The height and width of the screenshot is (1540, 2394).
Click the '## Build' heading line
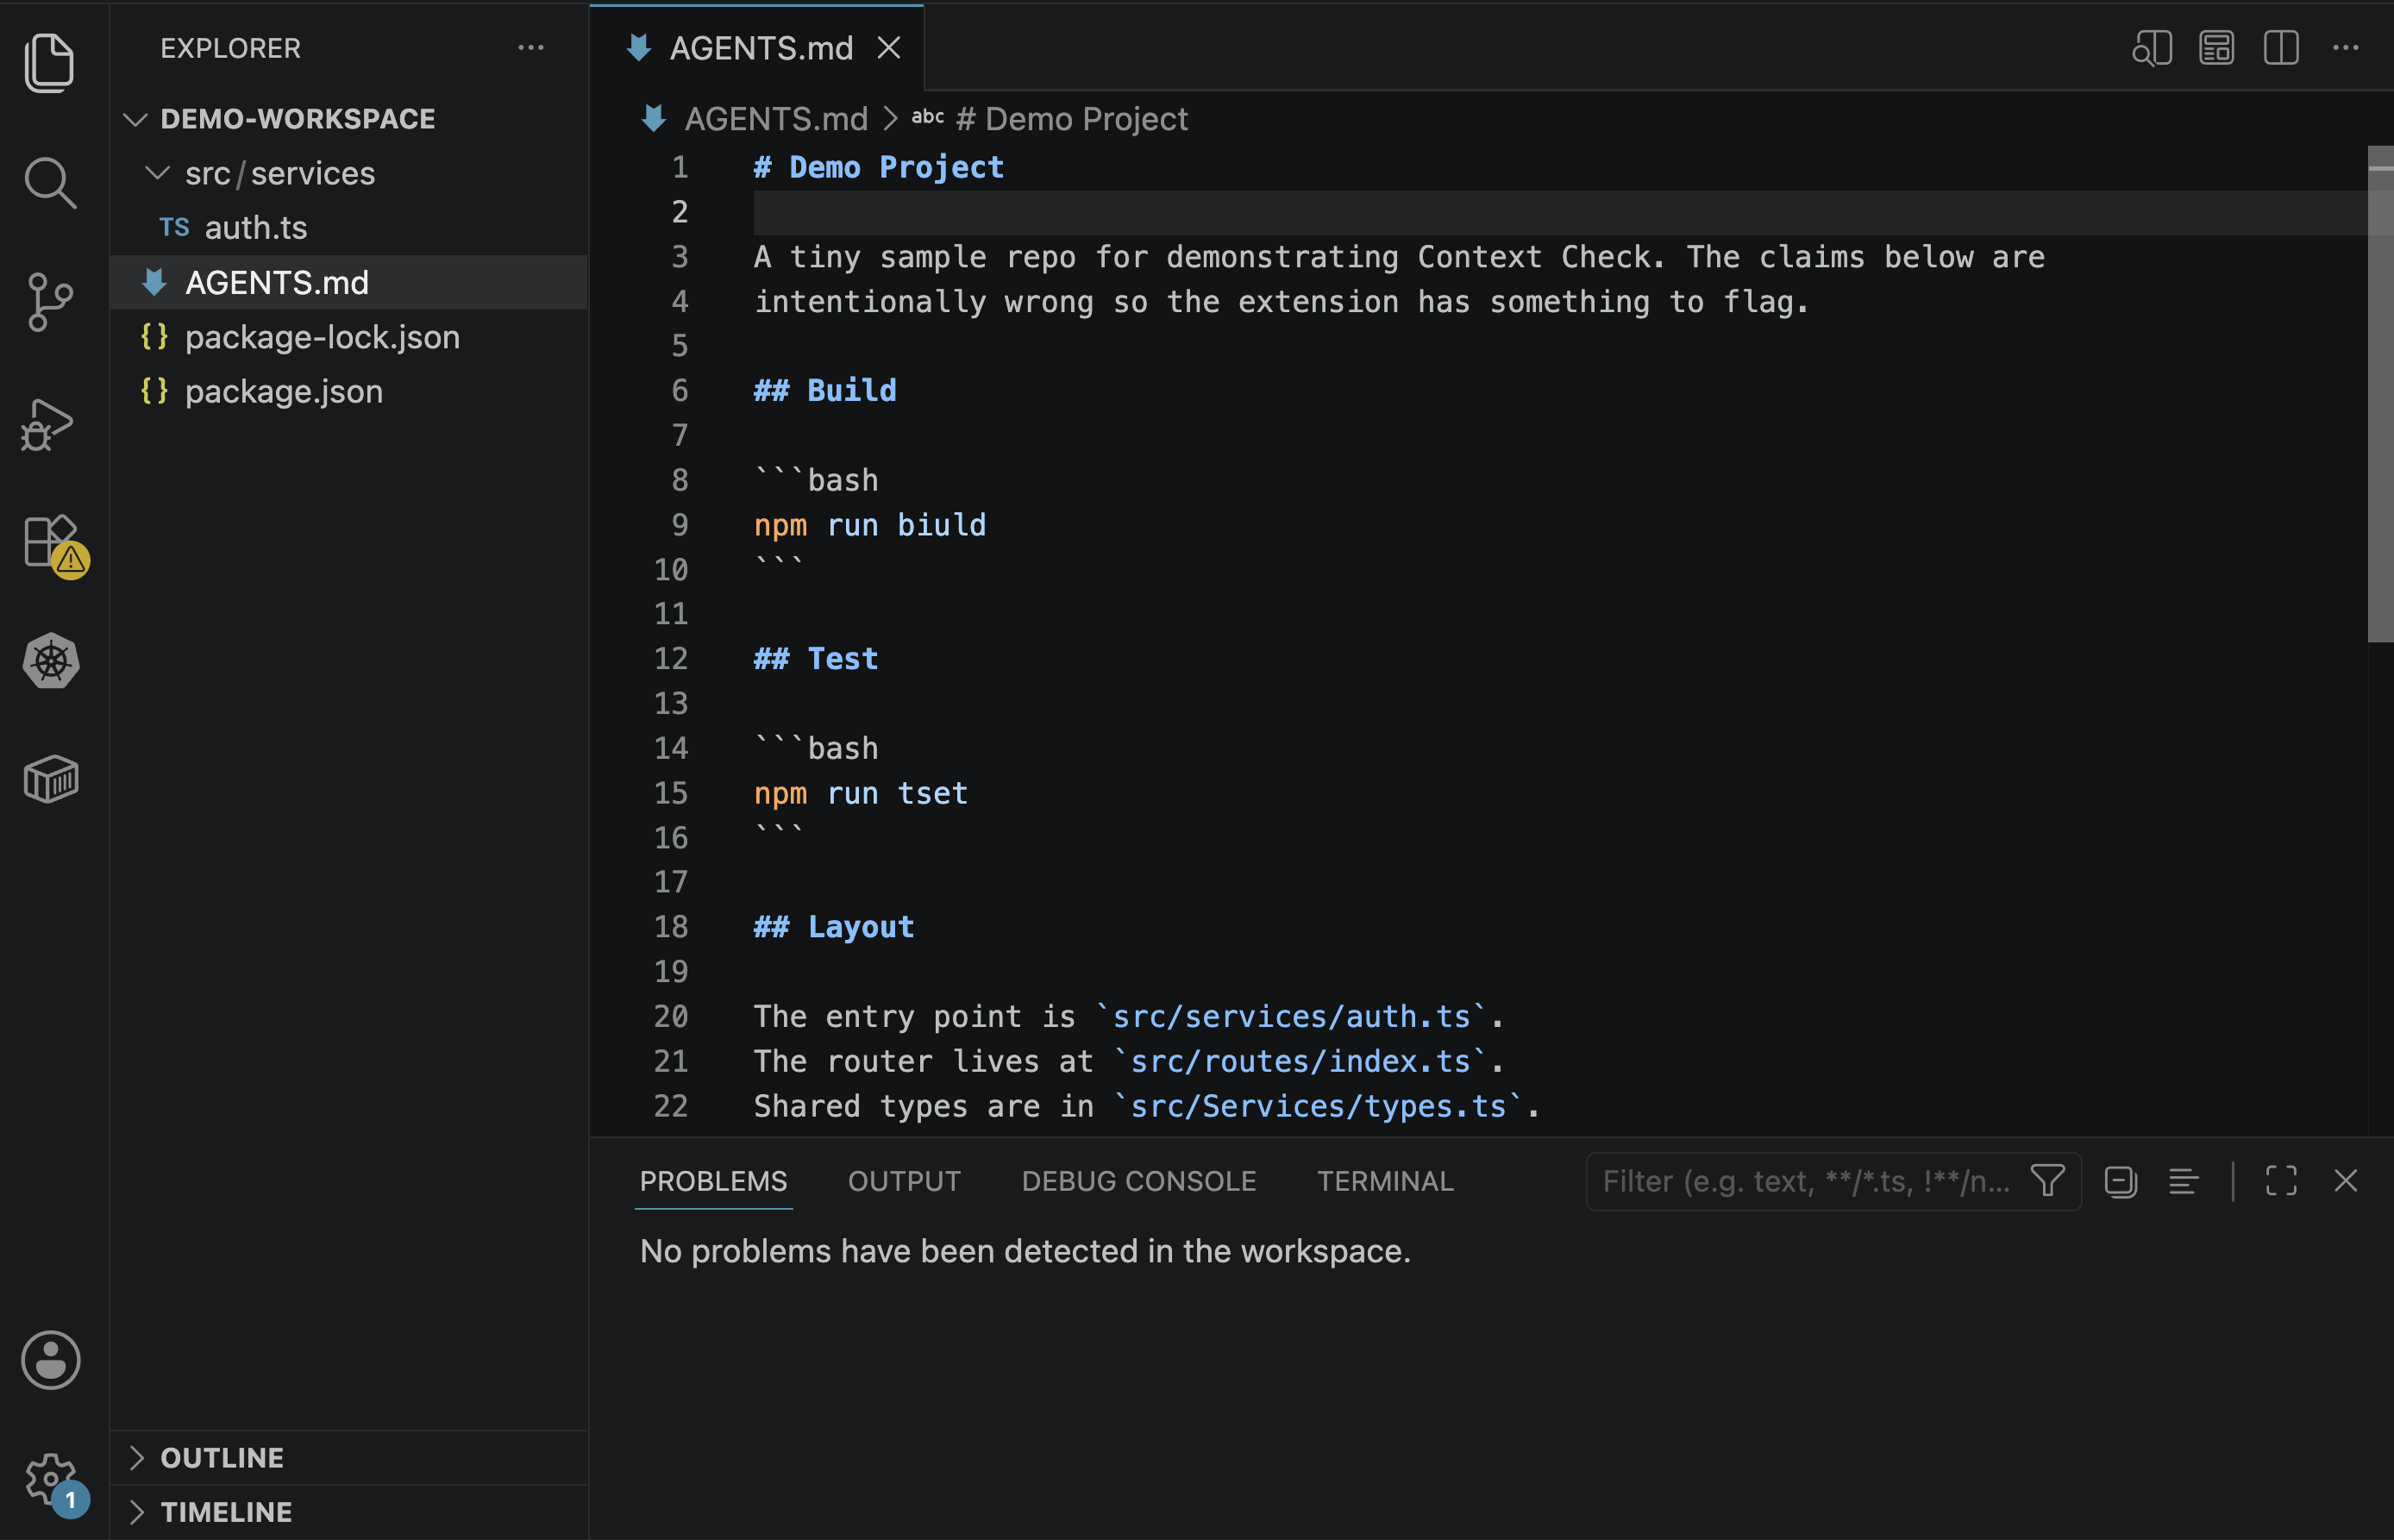pyautogui.click(x=825, y=390)
